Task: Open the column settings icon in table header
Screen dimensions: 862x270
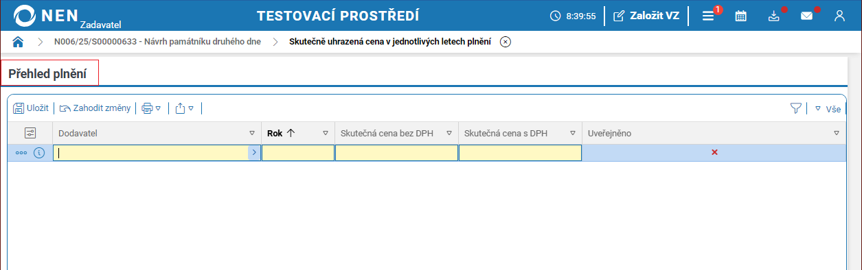Action: click(x=30, y=133)
